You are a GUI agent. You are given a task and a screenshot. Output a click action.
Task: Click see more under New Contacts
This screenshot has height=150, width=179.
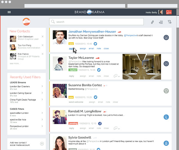[15, 63]
